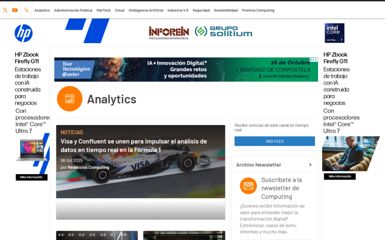Click the orange search magnifier icon
Image resolution: width=385 pixels, height=240 pixels.
[26, 10]
